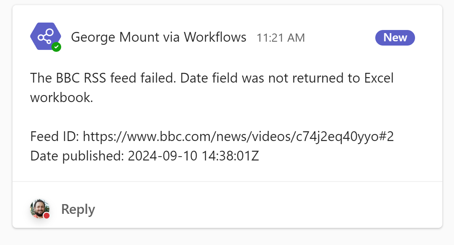The width and height of the screenshot is (454, 245).
Task: Click the 2024-09-10 published date value
Action: point(163,156)
